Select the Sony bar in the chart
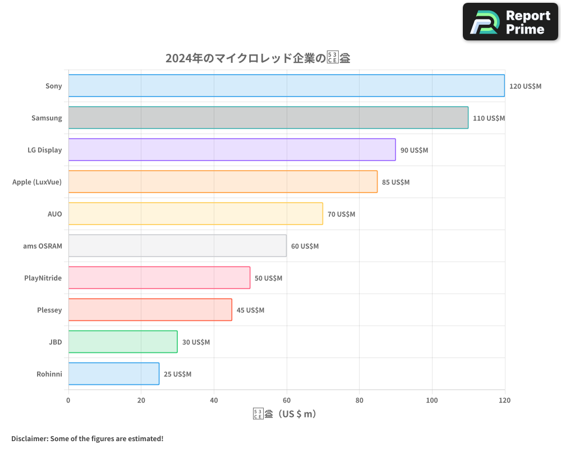 [286, 85]
